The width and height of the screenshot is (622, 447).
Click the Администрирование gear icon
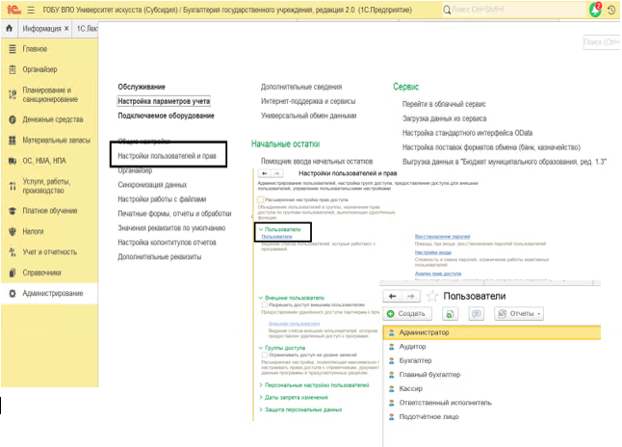(13, 294)
